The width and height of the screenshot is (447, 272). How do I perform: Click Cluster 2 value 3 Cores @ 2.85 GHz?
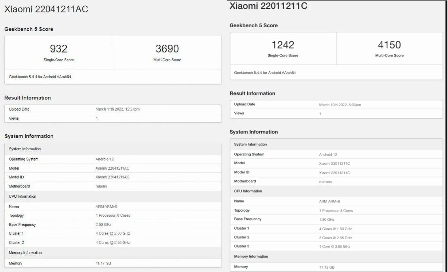[x=336, y=238]
